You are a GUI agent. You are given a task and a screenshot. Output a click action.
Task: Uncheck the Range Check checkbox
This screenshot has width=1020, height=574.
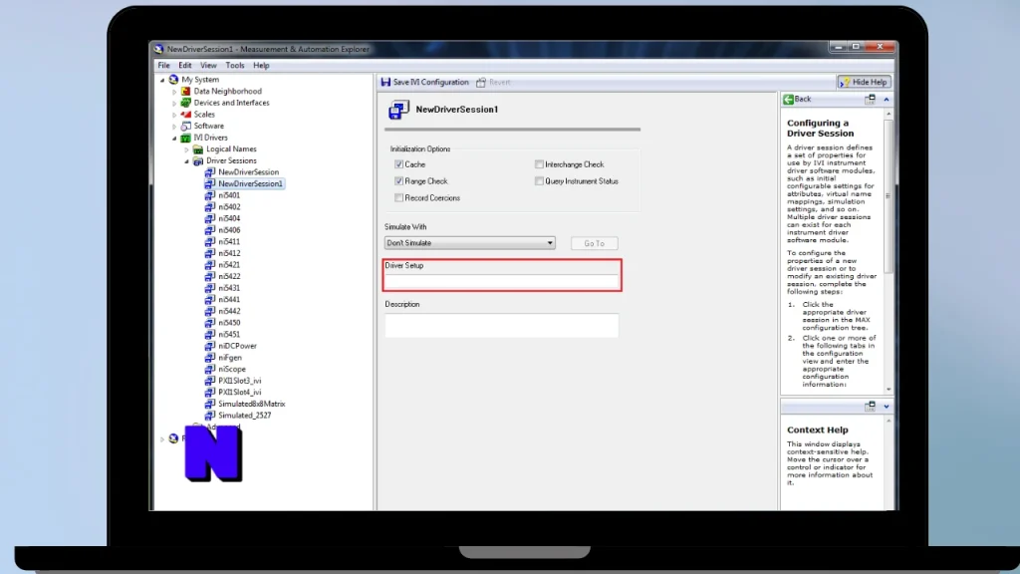(x=398, y=181)
